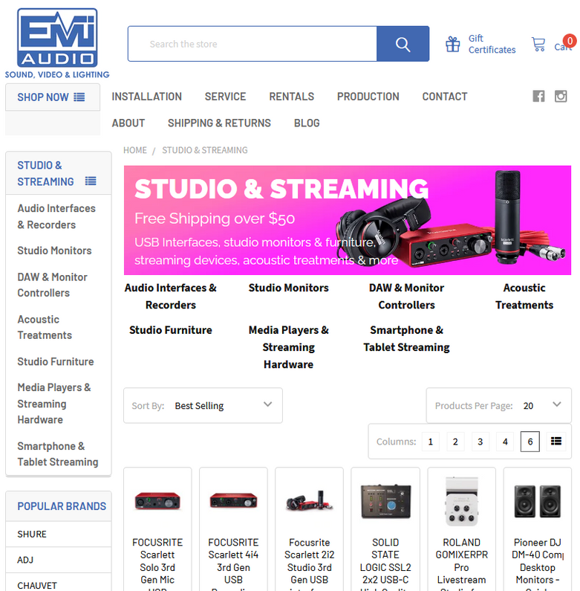
Task: Open the Rentals menu item
Action: tap(292, 97)
